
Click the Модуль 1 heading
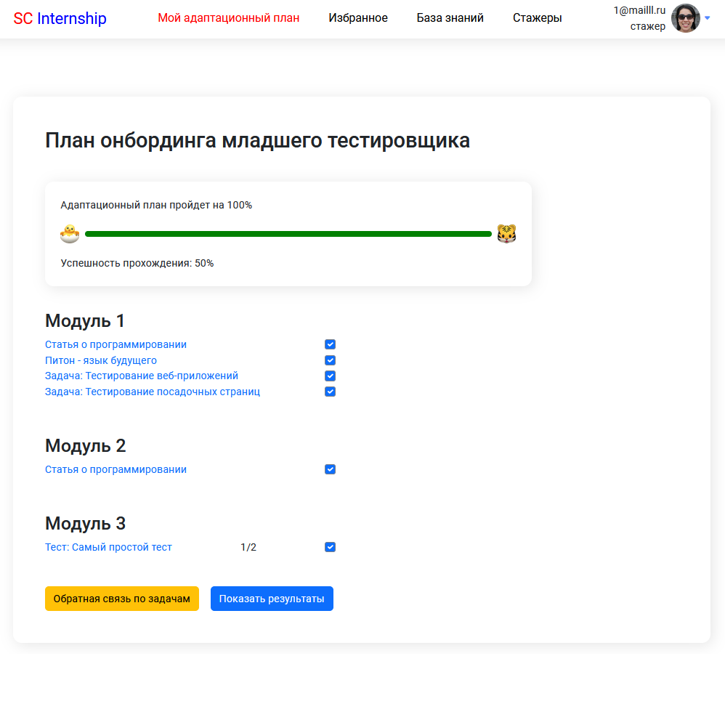tap(84, 321)
